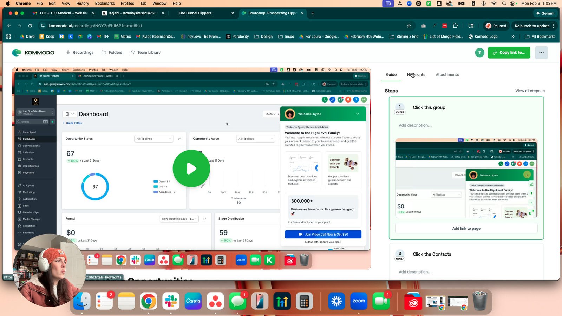Open Finder from the Dock
Screen dimensions: 562x316
82,301
